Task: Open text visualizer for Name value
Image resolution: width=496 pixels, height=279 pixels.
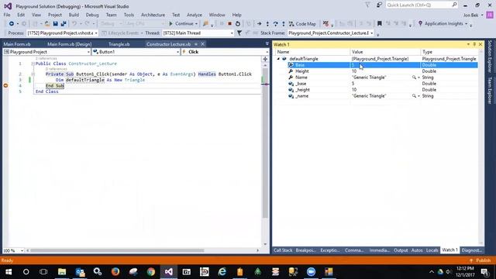Action: tap(414, 77)
